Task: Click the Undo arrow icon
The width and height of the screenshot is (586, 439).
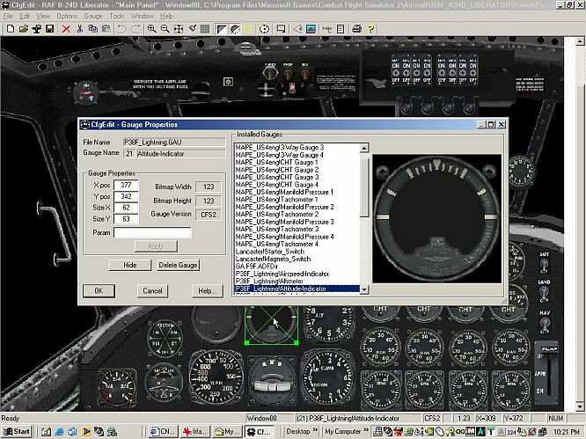Action: [121, 29]
